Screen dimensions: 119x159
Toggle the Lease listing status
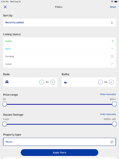(x=59, y=64)
